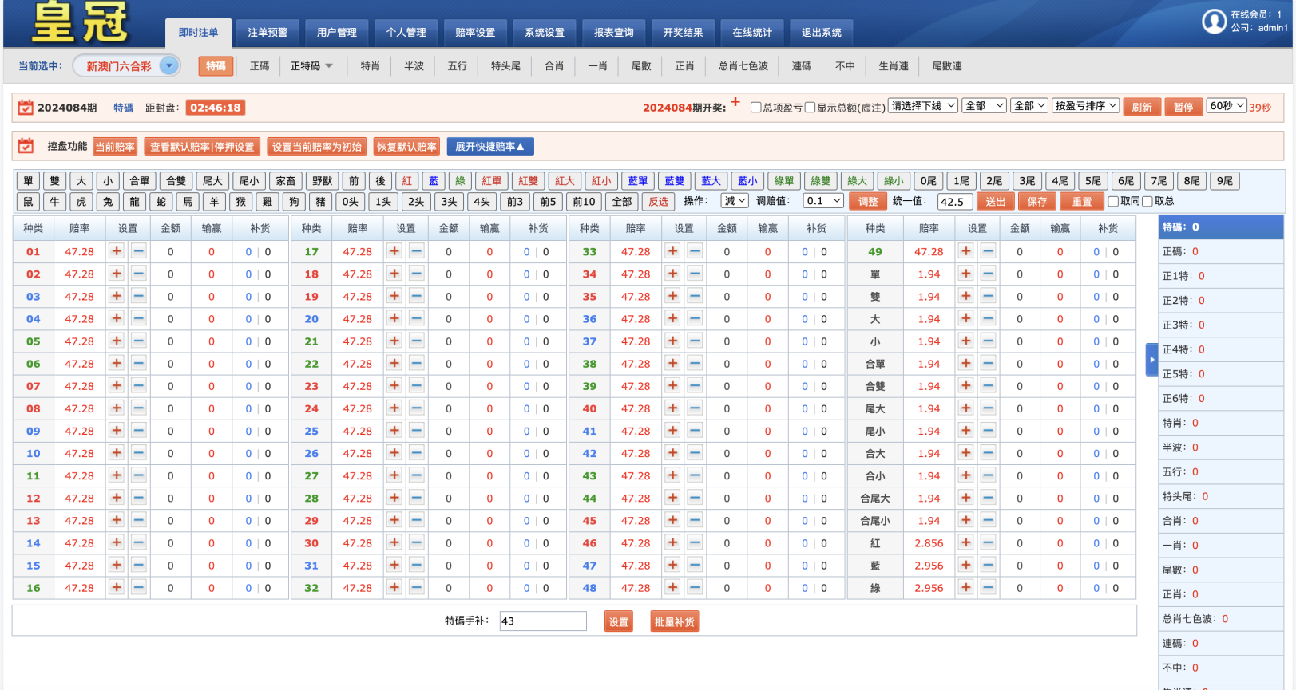
Task: Enable the 取怠 checkbox
Action: pyautogui.click(x=1147, y=202)
